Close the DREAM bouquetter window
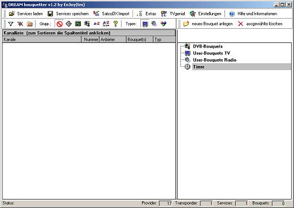294x208 pixels. 289,5
